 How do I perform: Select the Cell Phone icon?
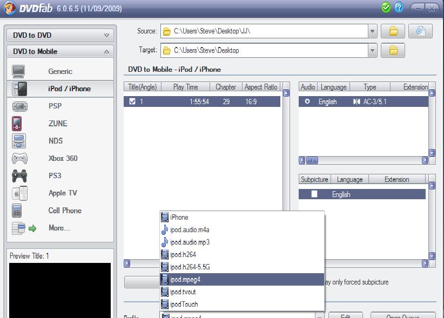pyautogui.click(x=17, y=211)
